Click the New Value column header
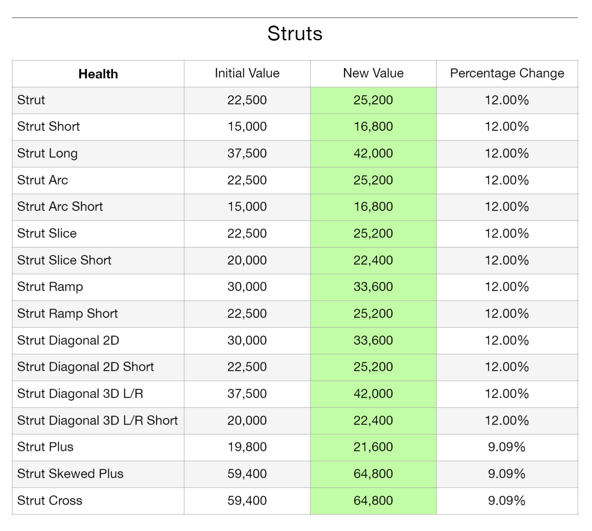 (x=373, y=73)
